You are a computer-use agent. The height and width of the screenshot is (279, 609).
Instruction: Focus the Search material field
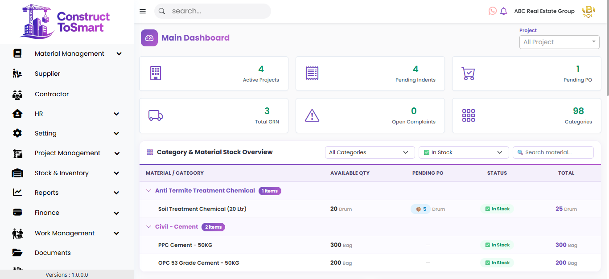pyautogui.click(x=553, y=152)
